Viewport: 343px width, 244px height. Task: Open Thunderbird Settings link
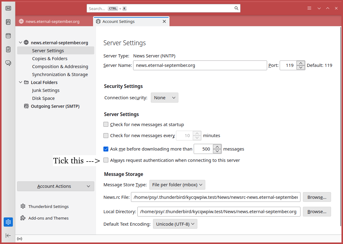(x=48, y=206)
